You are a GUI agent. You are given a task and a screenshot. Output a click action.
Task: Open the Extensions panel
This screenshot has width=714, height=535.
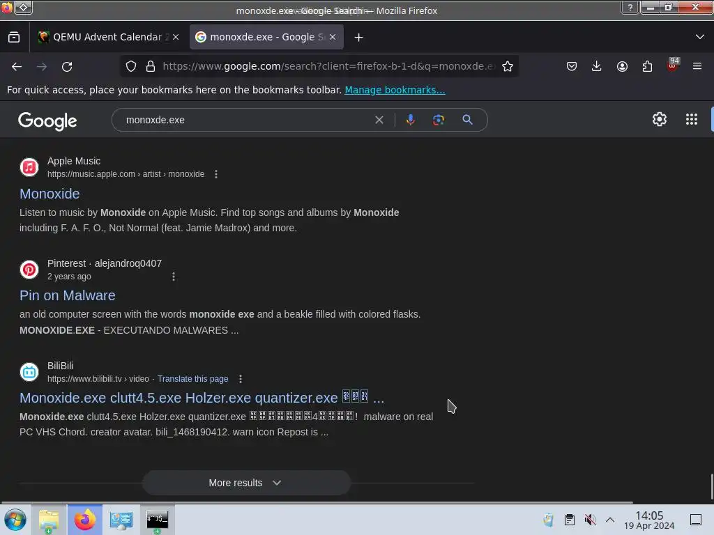(x=647, y=66)
